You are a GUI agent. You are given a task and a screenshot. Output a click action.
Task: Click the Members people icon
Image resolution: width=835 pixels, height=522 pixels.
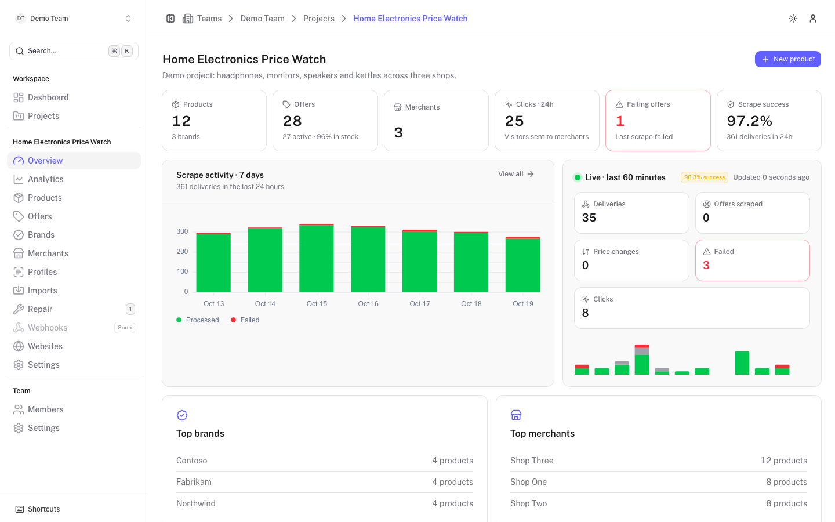click(19, 409)
